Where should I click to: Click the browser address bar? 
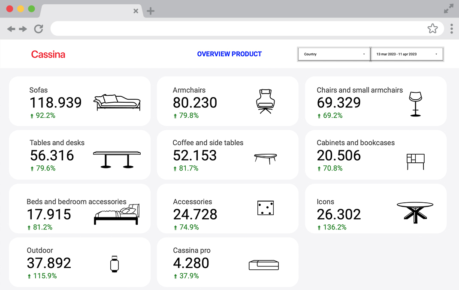point(247,28)
